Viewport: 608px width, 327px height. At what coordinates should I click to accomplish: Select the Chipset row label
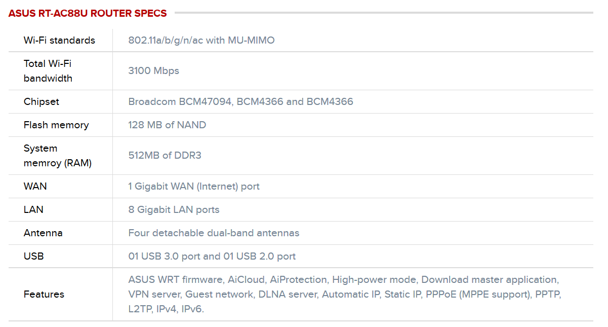(42, 101)
